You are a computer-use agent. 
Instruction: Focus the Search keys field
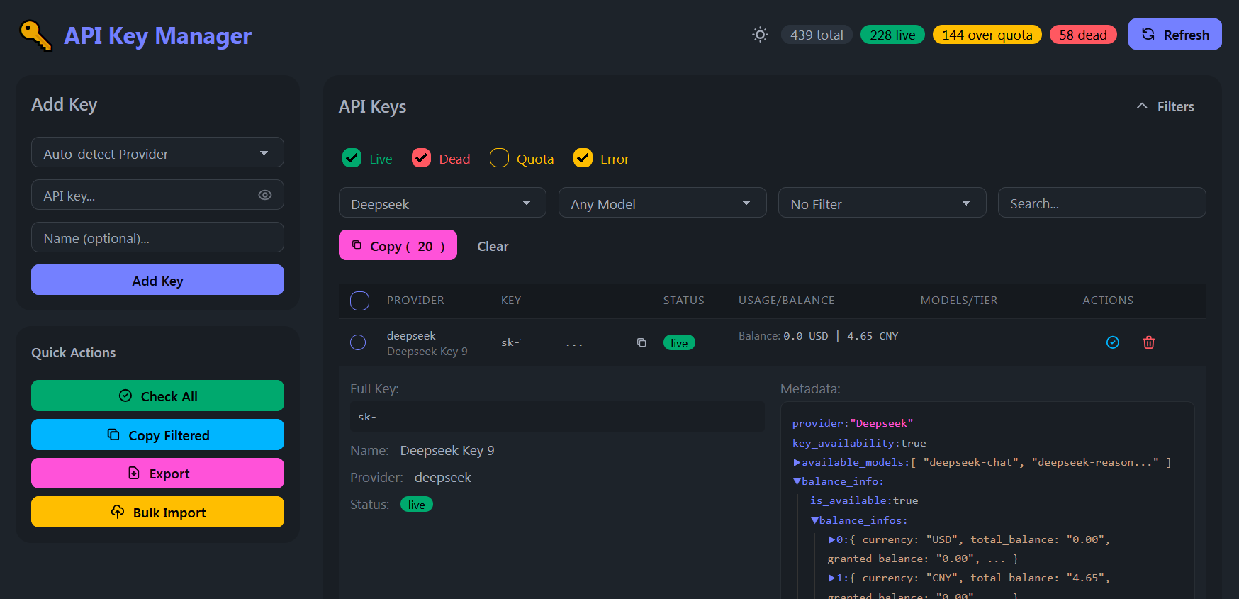point(1101,203)
